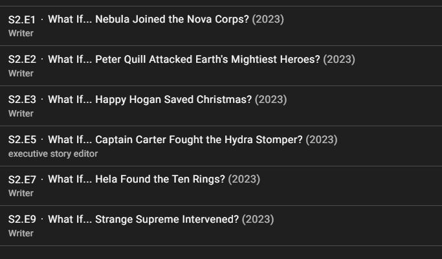Open What If... Peter Quill Attacked Earth's Mightiest Heroes?
The width and height of the screenshot is (442, 259).
184,60
